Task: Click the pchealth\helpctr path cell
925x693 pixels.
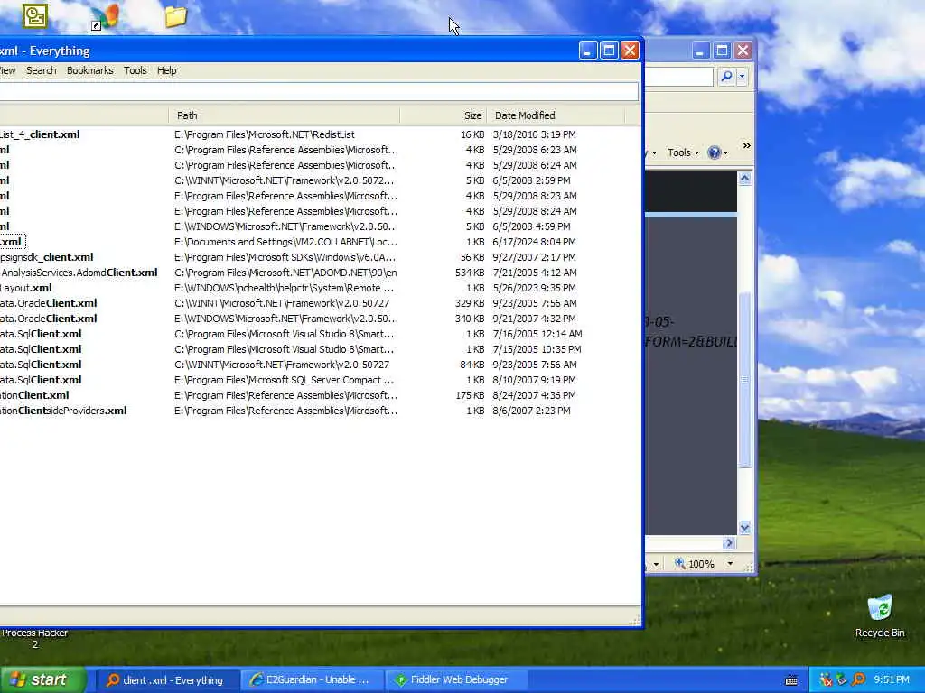Action: [x=284, y=288]
